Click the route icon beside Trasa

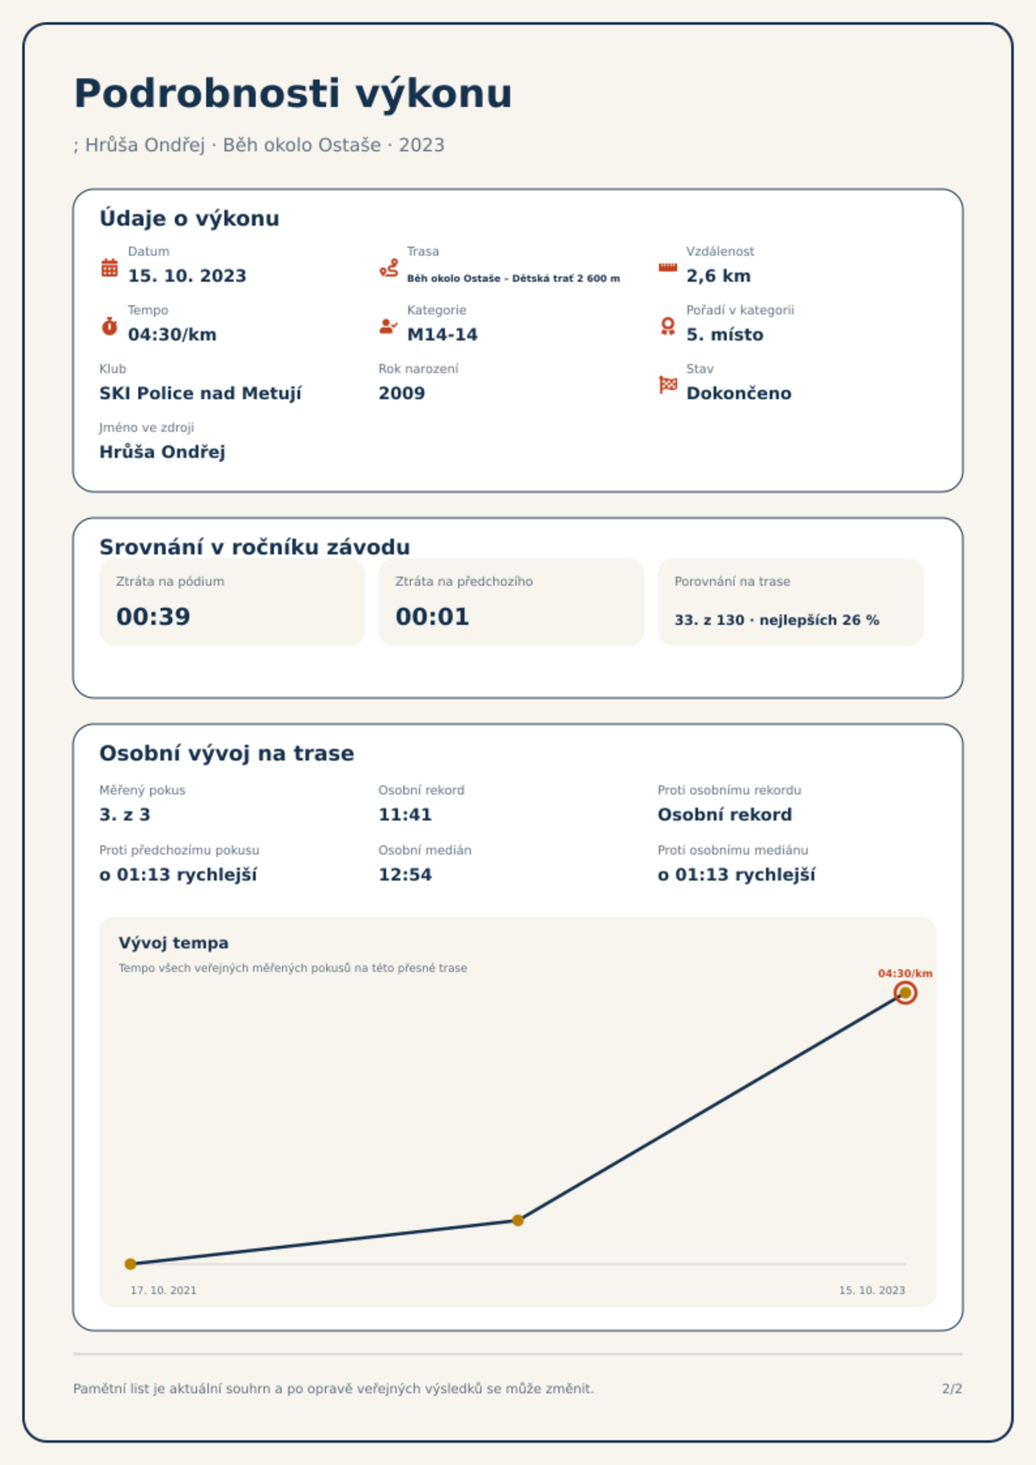[x=389, y=267]
